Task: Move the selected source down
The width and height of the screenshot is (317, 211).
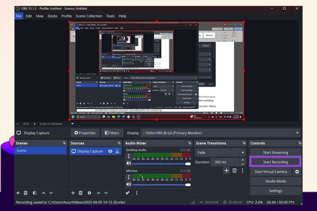Action: point(106,193)
